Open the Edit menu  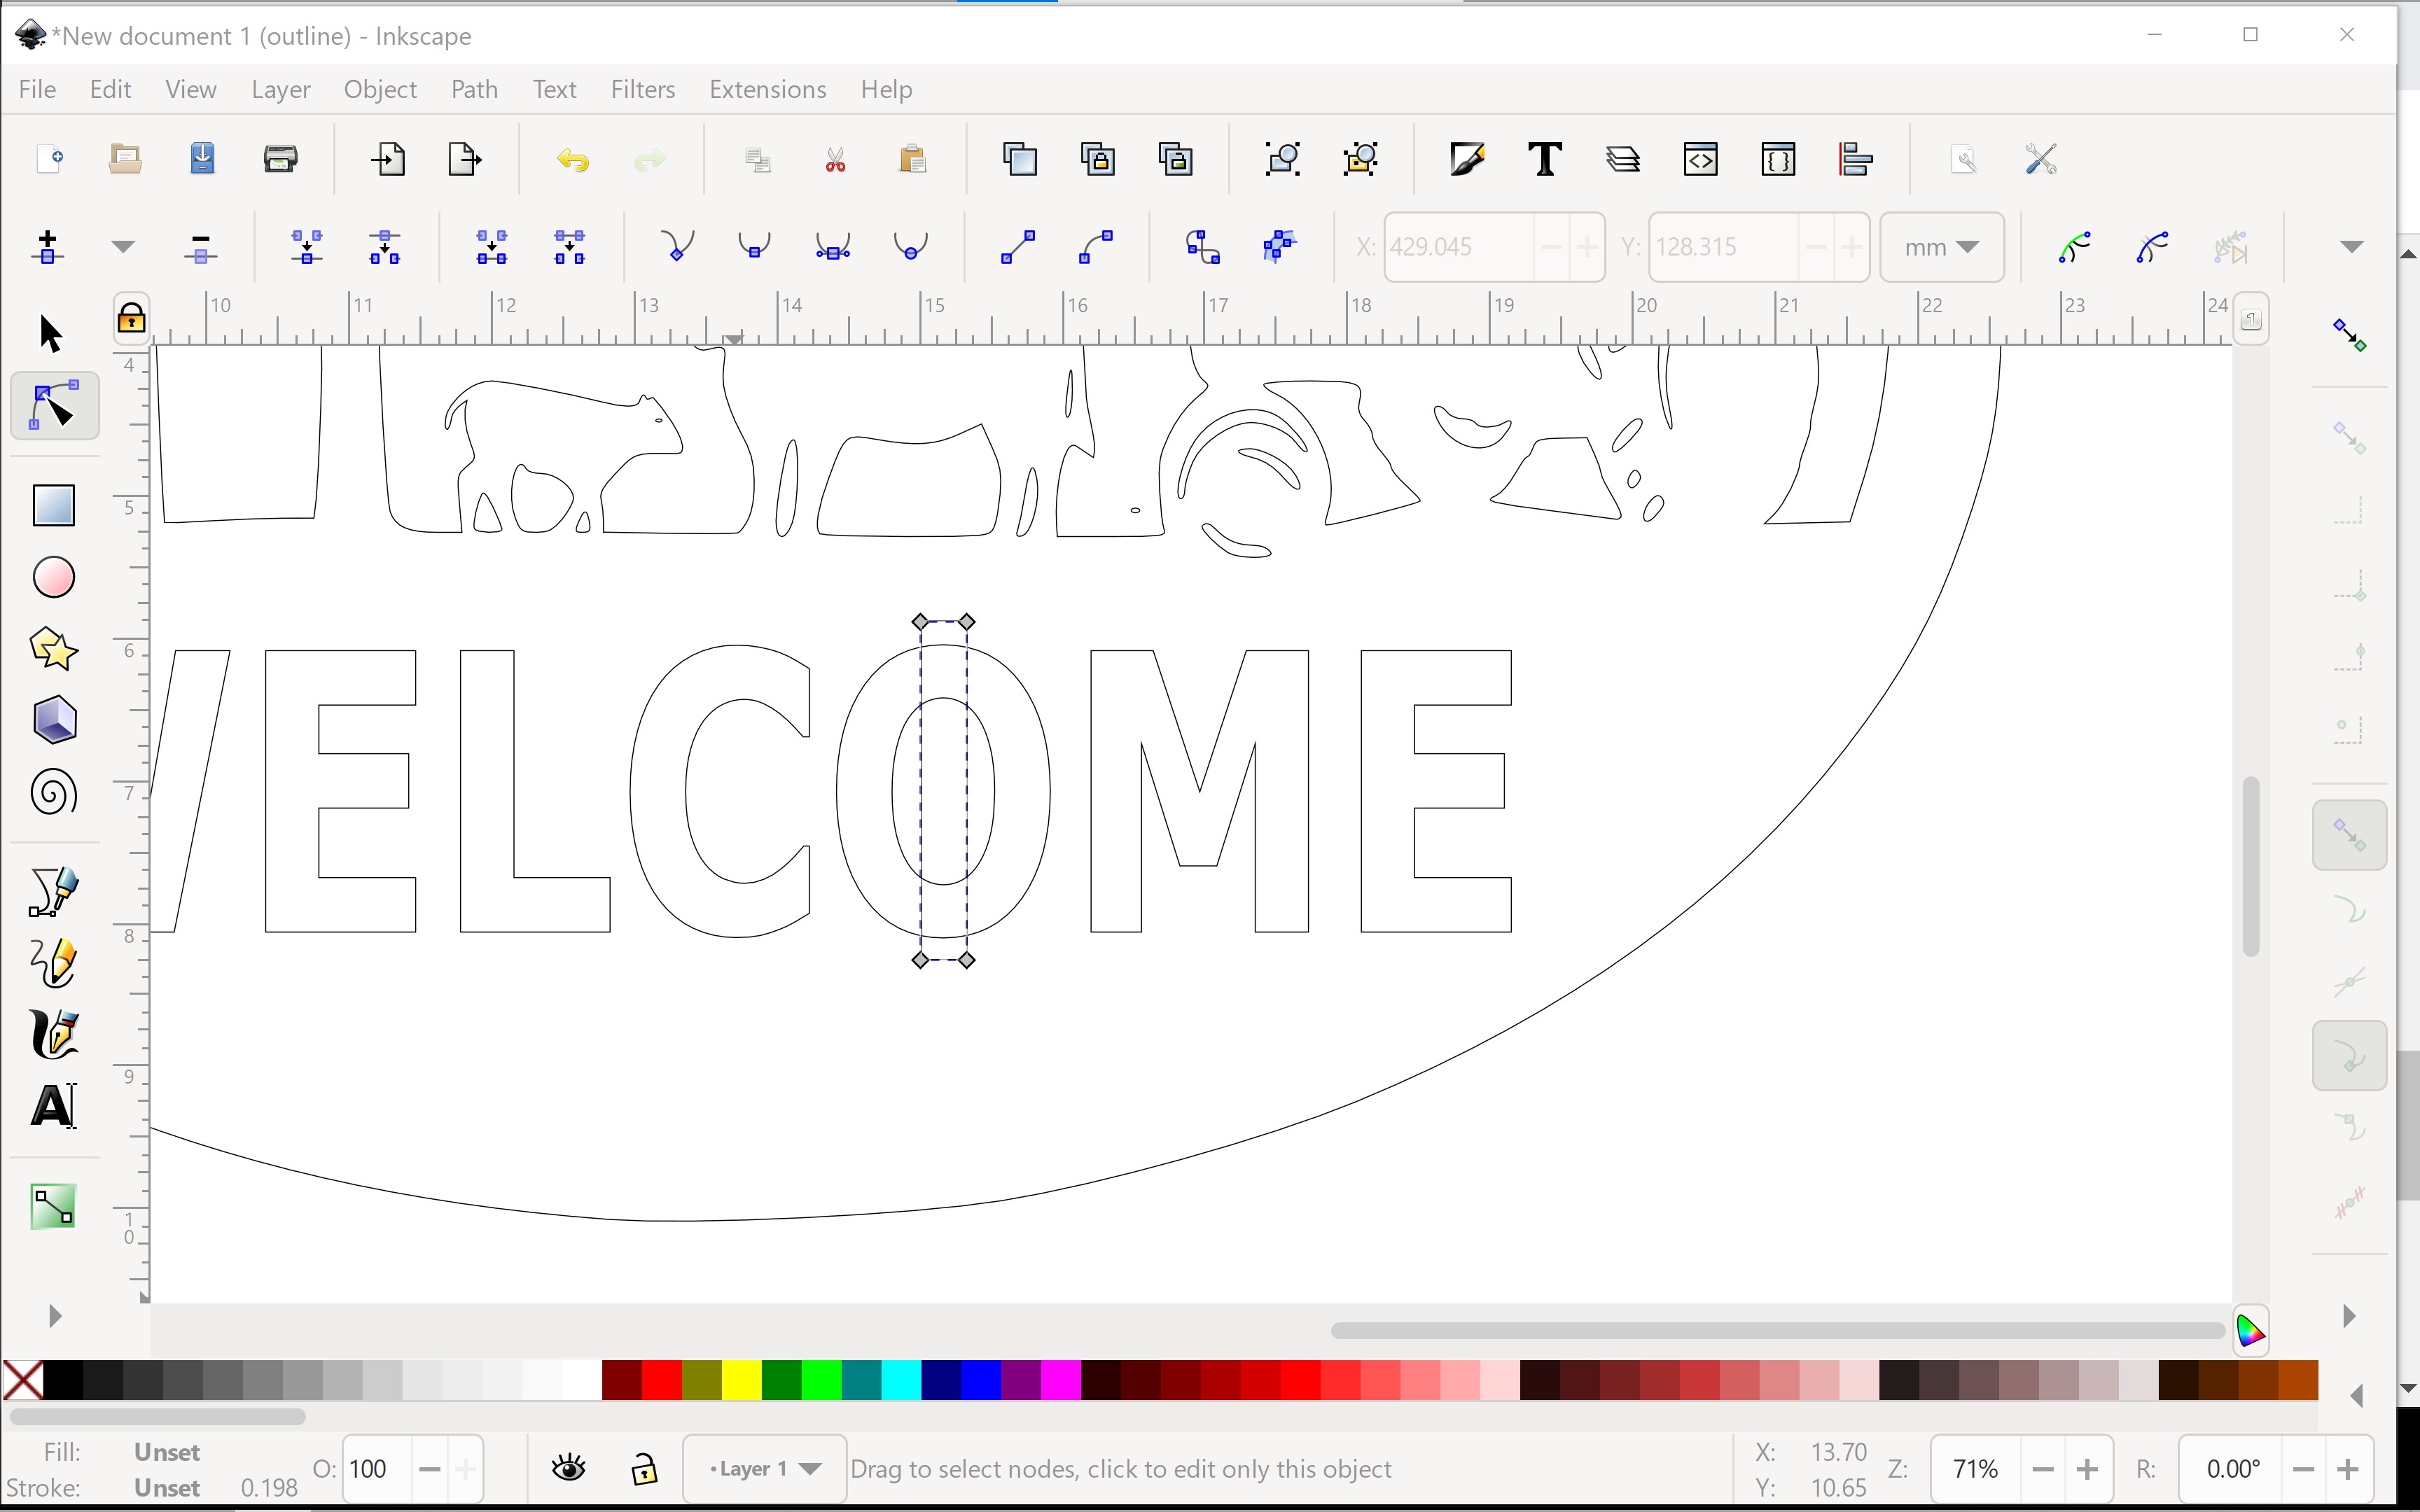pos(110,89)
